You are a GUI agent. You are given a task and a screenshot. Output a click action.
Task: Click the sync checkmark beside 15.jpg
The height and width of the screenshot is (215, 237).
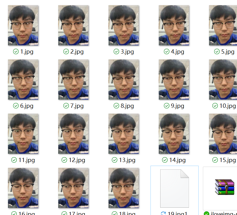[215, 160]
